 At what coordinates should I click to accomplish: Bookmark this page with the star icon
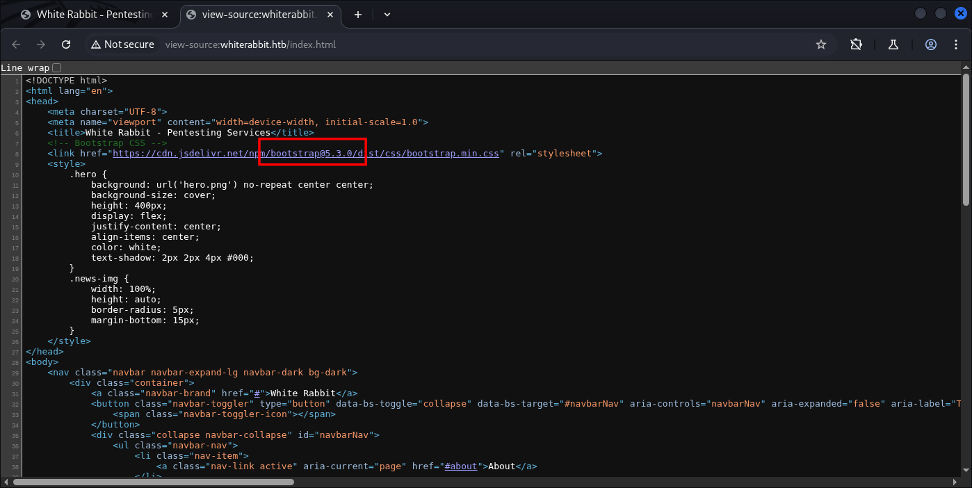[821, 44]
